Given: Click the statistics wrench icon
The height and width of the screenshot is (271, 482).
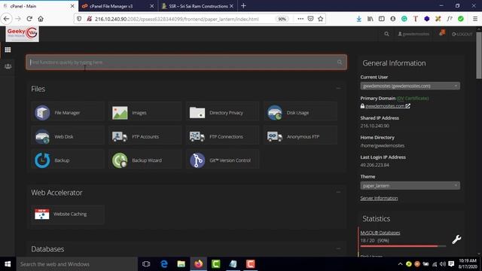Looking at the screenshot, I should click(456, 239).
